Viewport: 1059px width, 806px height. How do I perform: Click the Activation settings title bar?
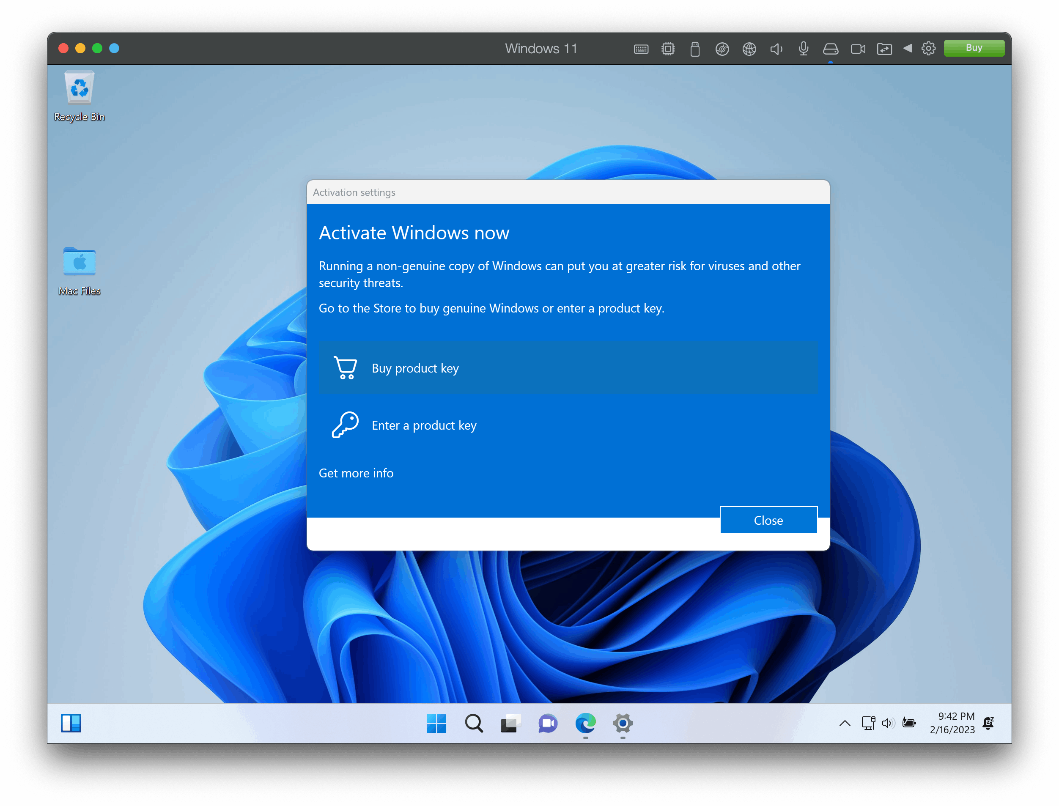point(569,192)
